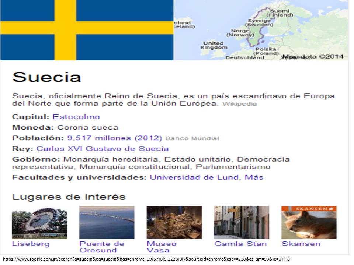
Task: Open the 9,517 millones population link
Action: (x=114, y=138)
